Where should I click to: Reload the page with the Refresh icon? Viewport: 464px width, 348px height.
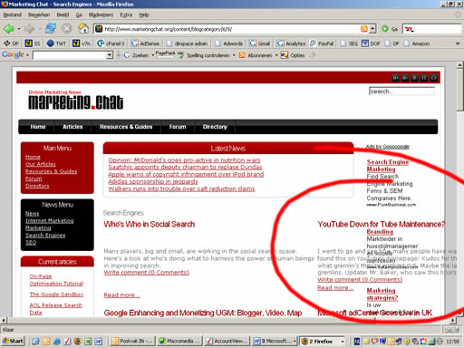pos(51,29)
